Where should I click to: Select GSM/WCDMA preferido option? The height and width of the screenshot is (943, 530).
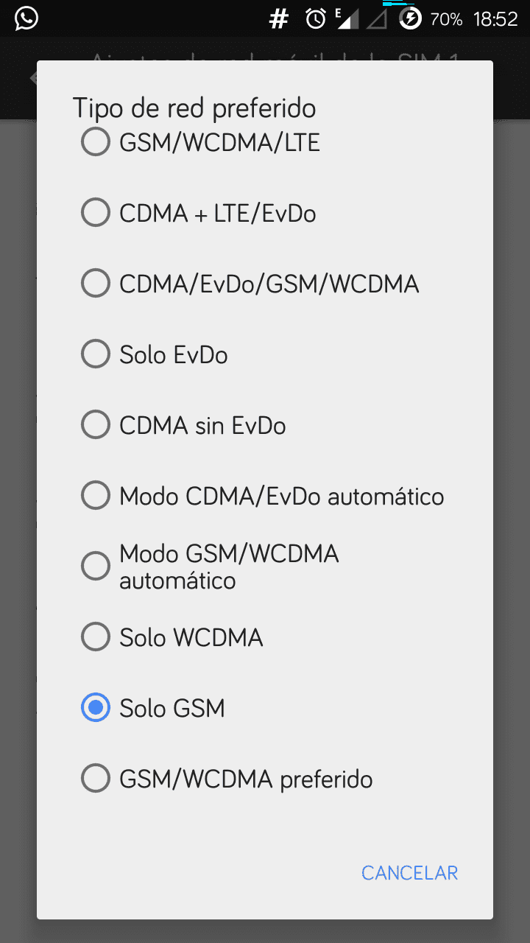point(265,779)
